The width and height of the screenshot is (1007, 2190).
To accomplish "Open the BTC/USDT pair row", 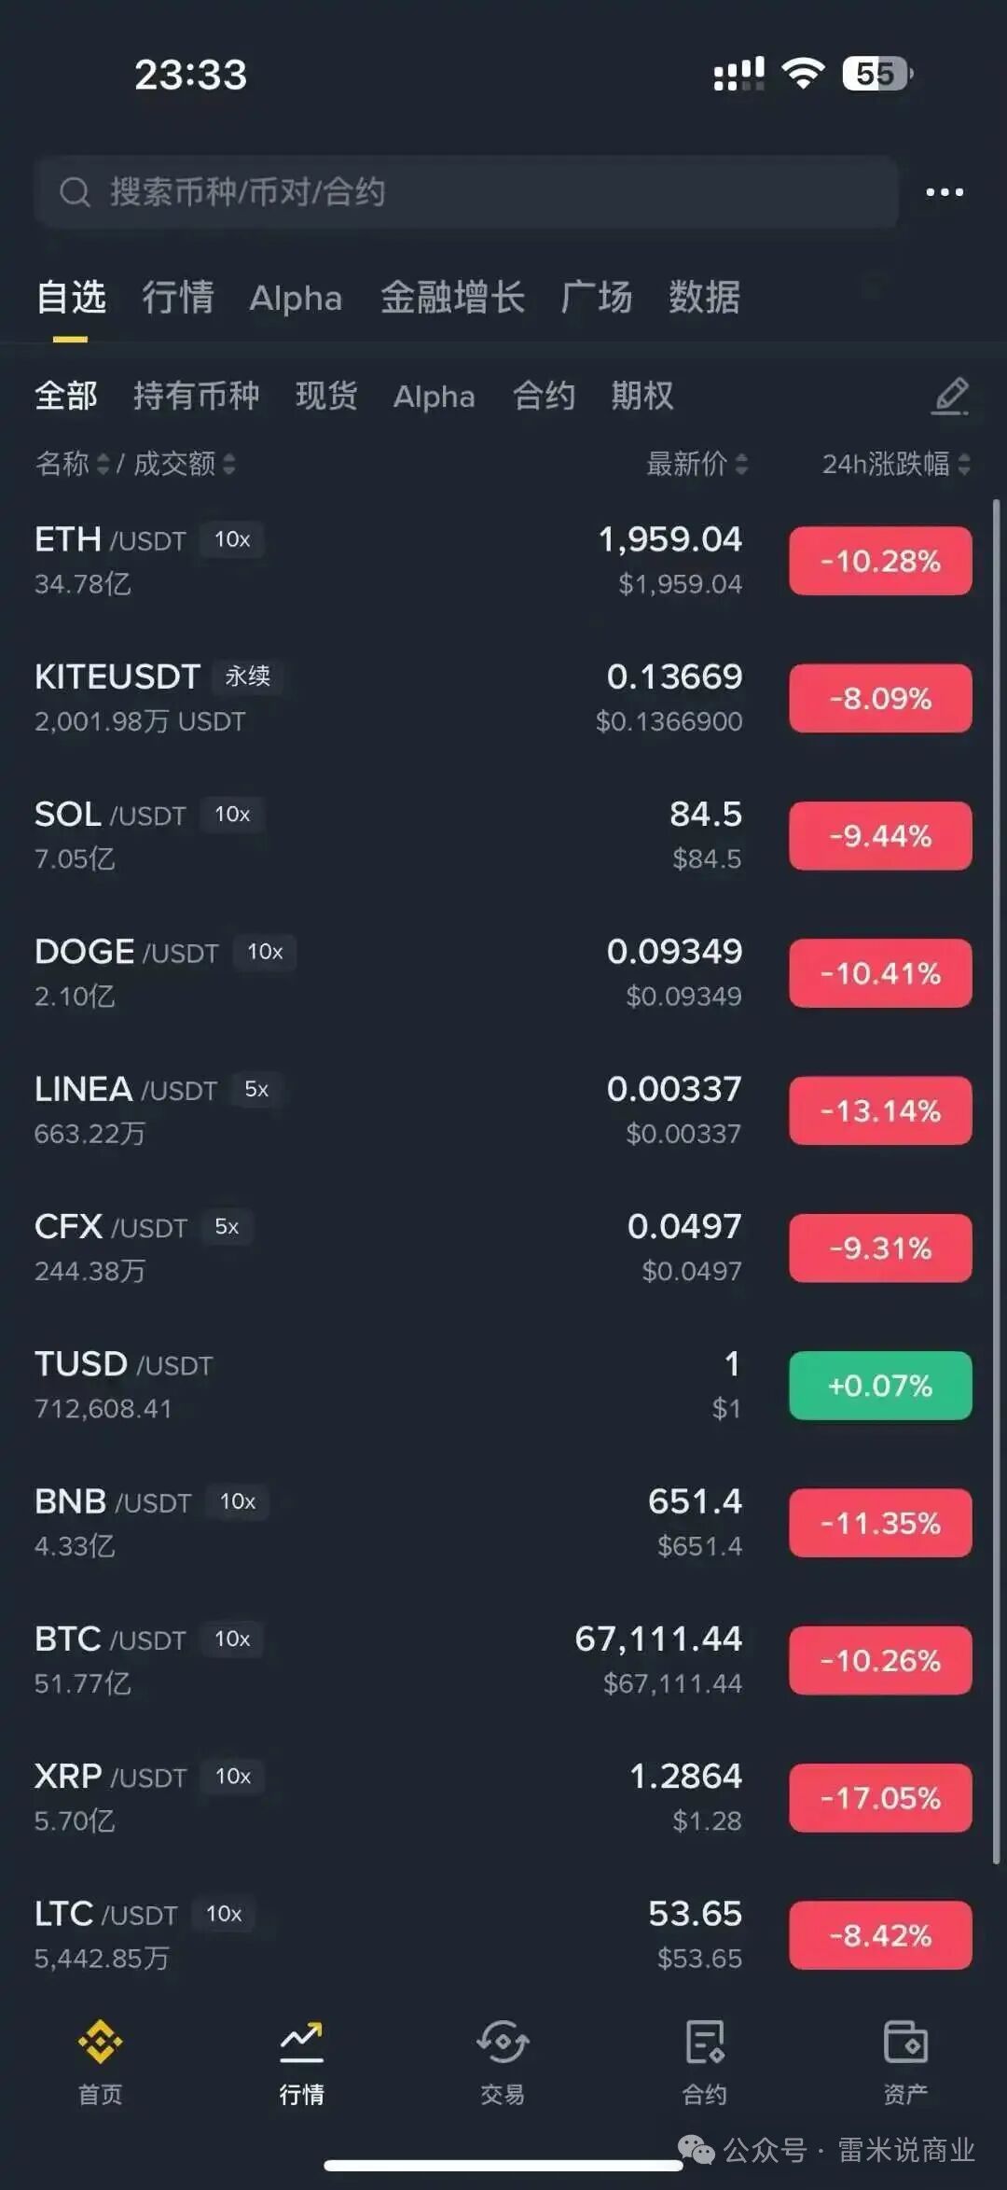I will pos(373,1661).
